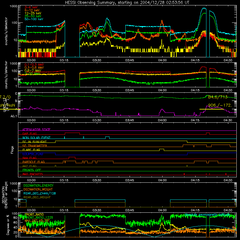240x240 pixels.
Task: Select the SC_IN_SUNLIGHT flag label
Action: pos(34,142)
